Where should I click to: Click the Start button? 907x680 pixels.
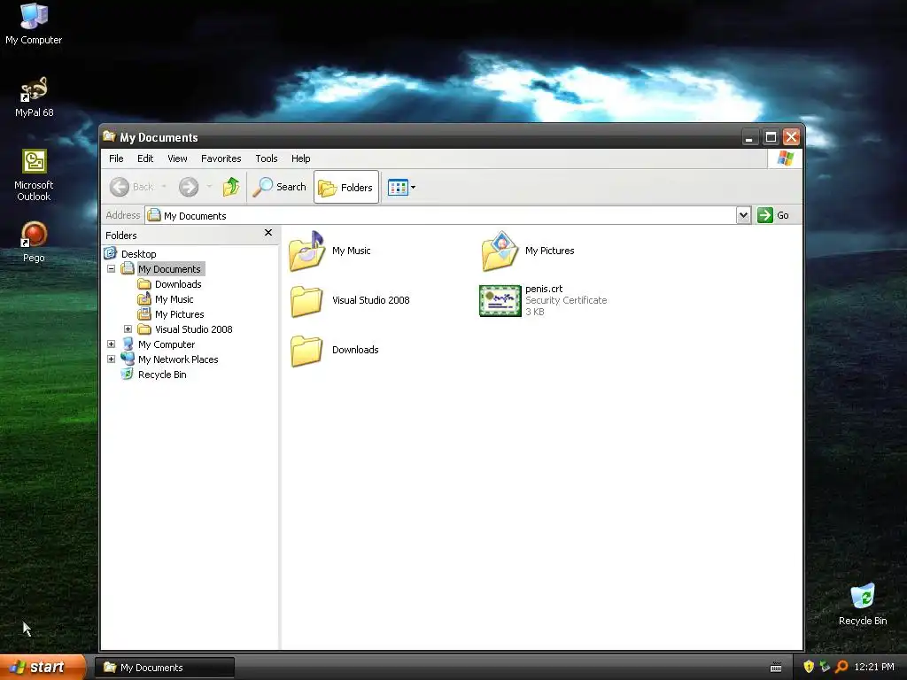coord(42,668)
